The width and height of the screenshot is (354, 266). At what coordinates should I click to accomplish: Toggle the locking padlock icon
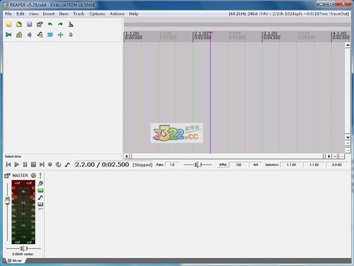coord(71,35)
